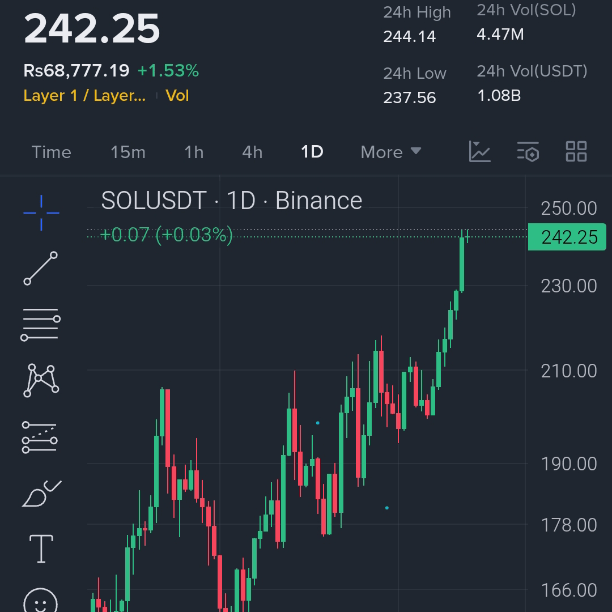Tap the 24h Vol(USDT) value 1.08B
The image size is (612, 612).
coord(499,96)
